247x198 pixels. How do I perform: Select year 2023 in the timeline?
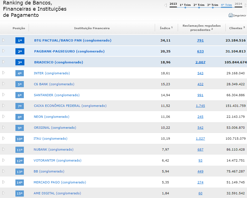coord(173,4)
